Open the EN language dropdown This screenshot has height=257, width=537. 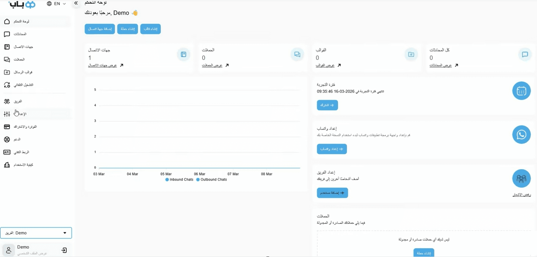56,4
